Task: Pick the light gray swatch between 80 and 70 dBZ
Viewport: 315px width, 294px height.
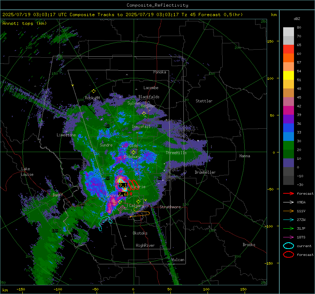Action: 288,32
